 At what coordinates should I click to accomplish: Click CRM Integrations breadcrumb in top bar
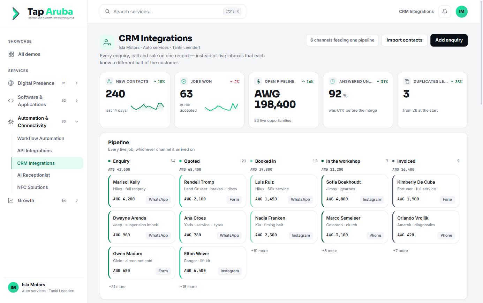pyautogui.click(x=416, y=12)
